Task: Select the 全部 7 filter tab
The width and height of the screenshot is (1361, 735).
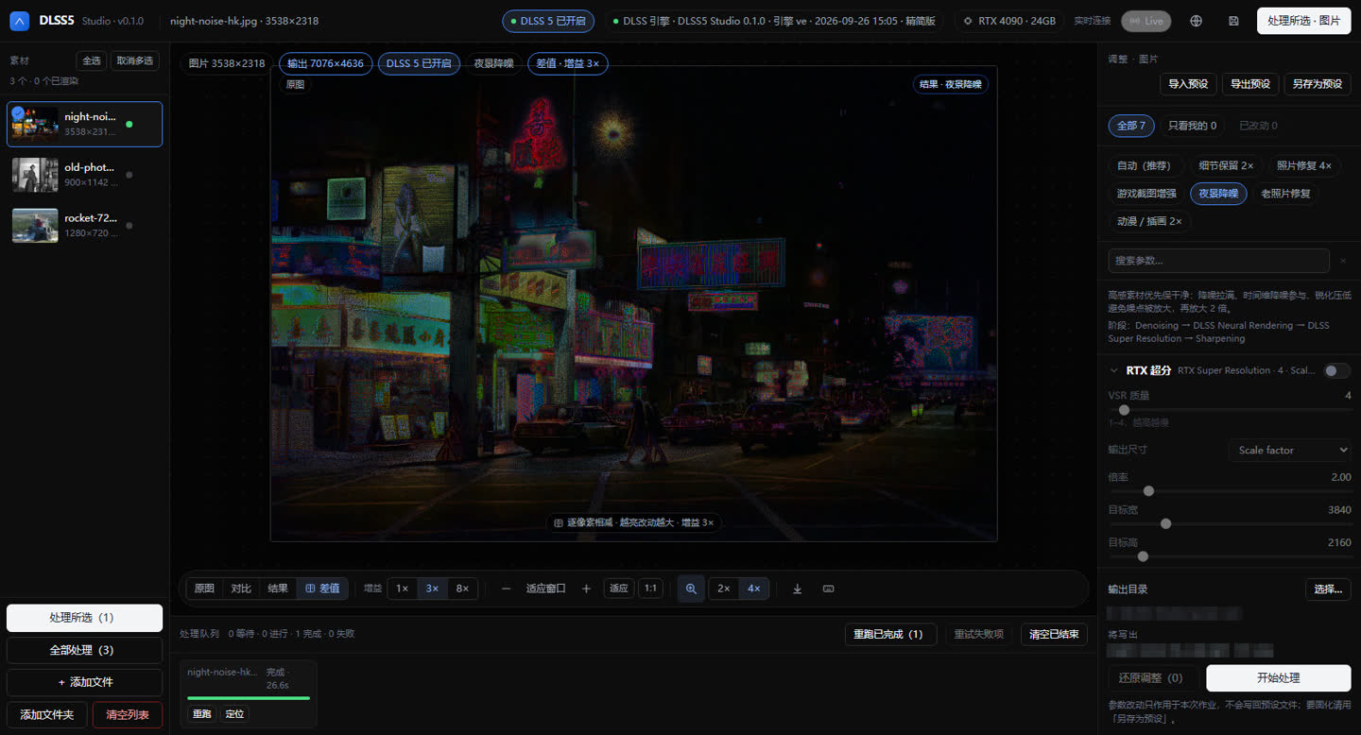Action: 1130,126
